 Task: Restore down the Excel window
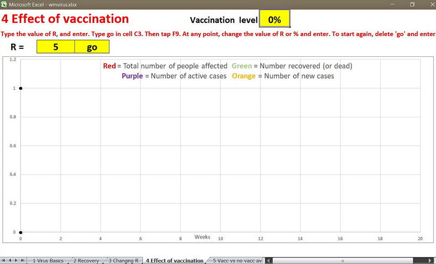pyautogui.click(x=412, y=4)
